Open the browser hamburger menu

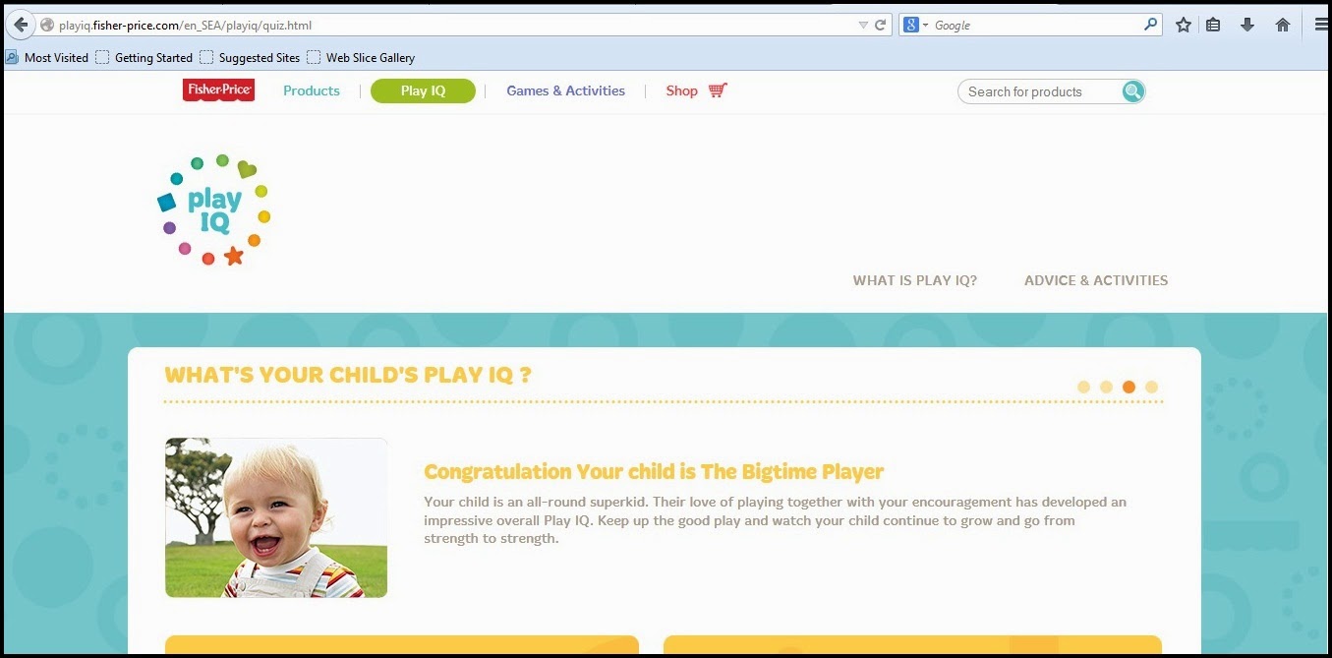coord(1321,26)
